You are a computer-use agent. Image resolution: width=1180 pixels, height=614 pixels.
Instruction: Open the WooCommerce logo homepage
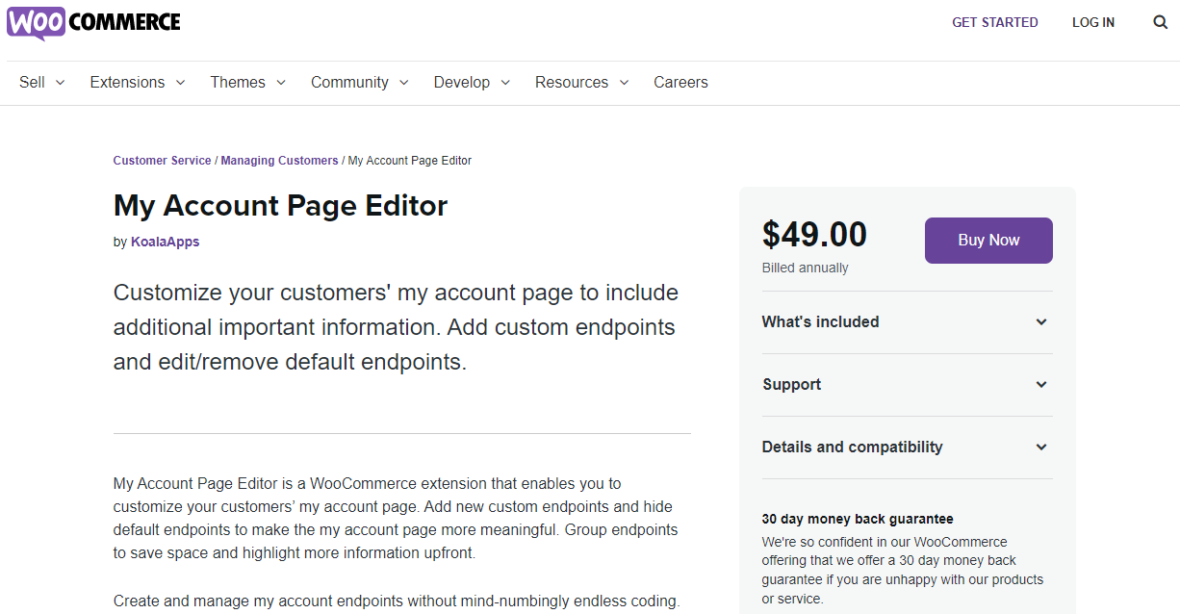pyautogui.click(x=93, y=22)
